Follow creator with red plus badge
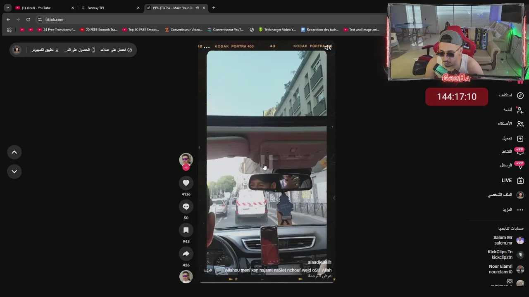 [x=186, y=167]
